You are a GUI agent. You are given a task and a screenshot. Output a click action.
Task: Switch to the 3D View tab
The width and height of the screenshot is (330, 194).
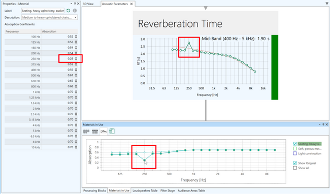click(88, 4)
